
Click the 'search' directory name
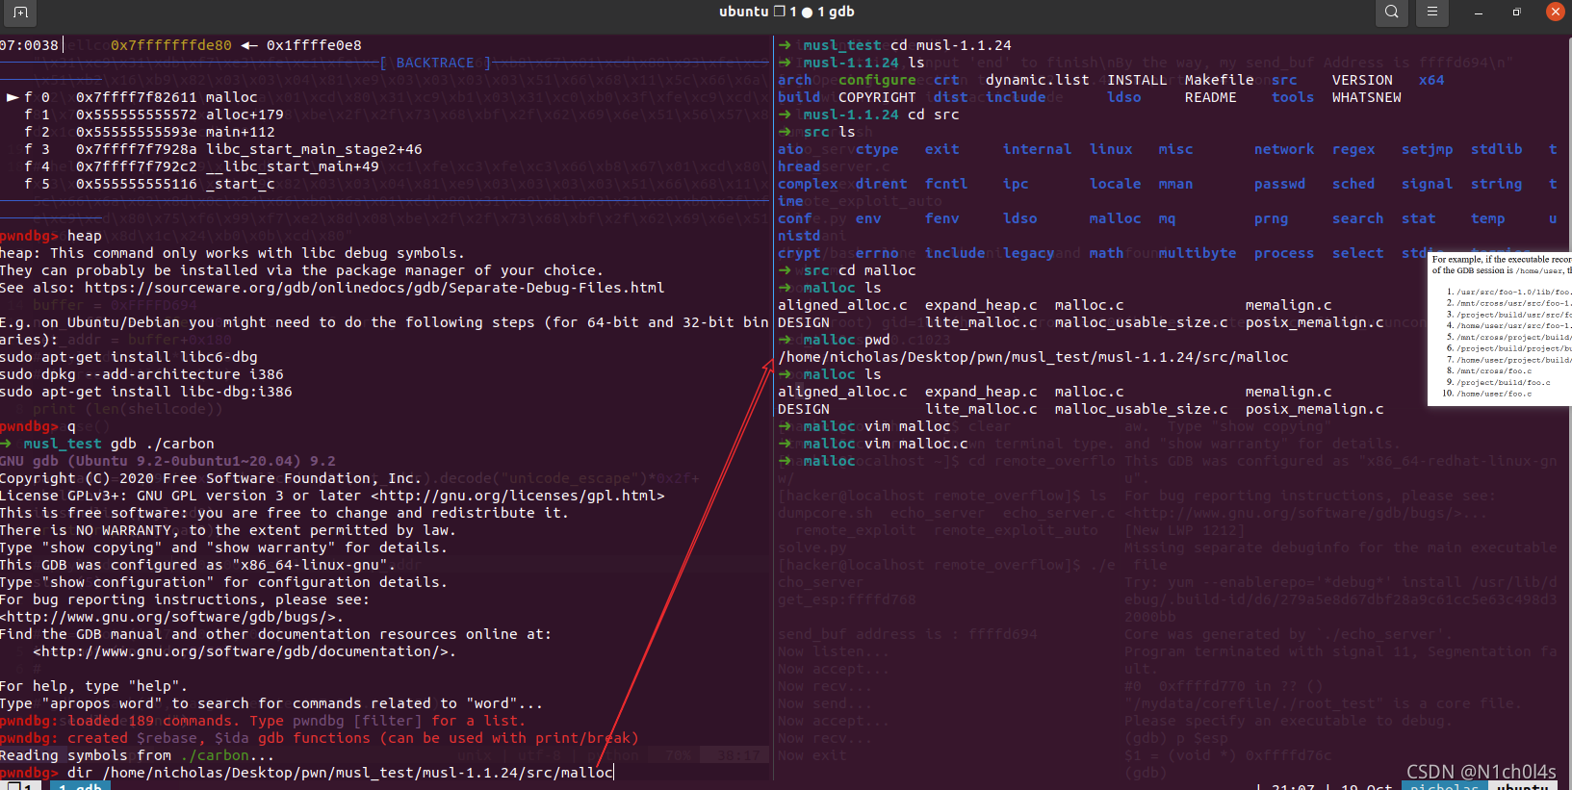pos(1357,218)
